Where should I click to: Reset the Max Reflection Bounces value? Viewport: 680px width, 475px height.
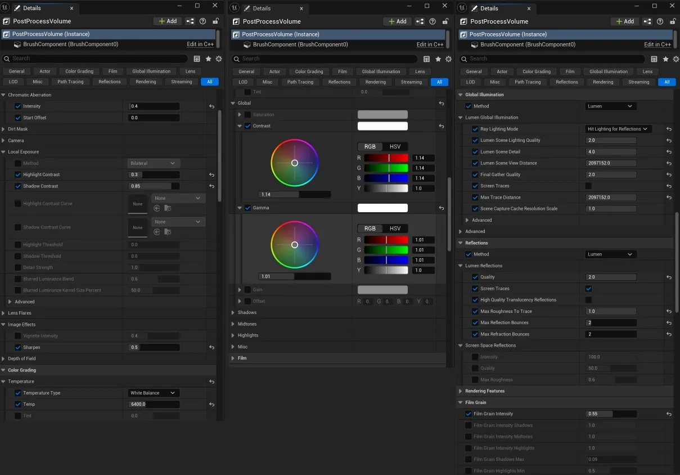(x=669, y=323)
